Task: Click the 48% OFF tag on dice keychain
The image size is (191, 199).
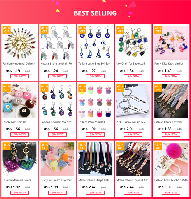Action: tap(158, 30)
